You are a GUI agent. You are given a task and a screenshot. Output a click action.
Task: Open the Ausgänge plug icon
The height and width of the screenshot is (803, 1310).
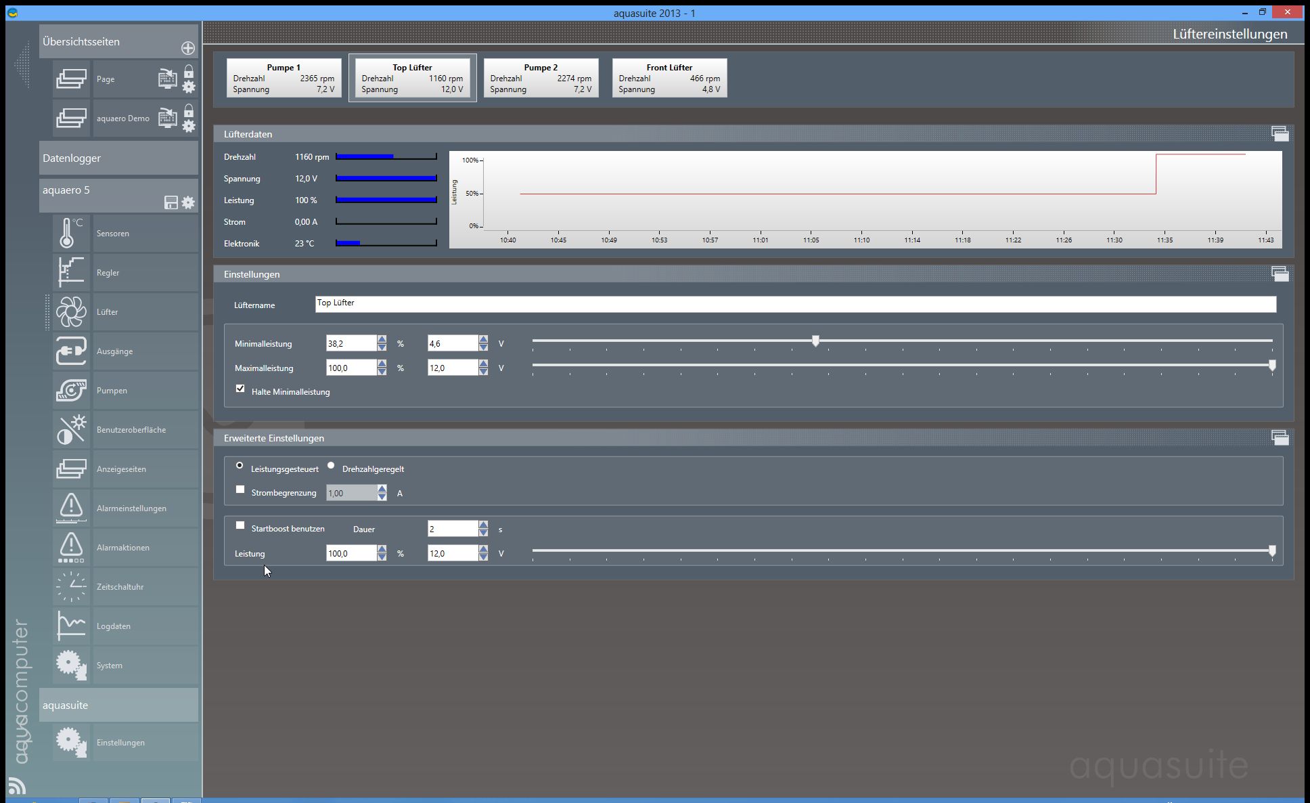(x=70, y=351)
